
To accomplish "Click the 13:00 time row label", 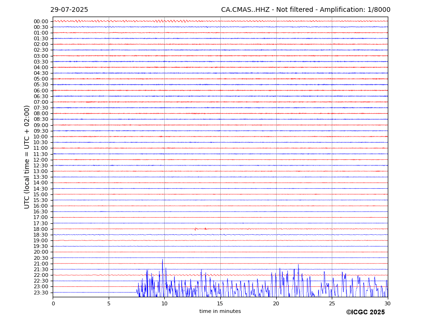I will [x=41, y=171].
